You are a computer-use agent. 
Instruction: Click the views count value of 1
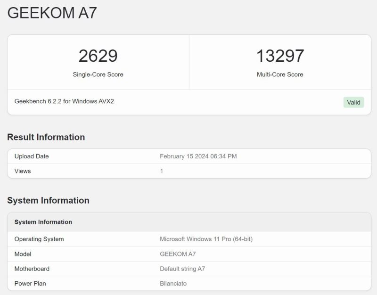coord(162,171)
